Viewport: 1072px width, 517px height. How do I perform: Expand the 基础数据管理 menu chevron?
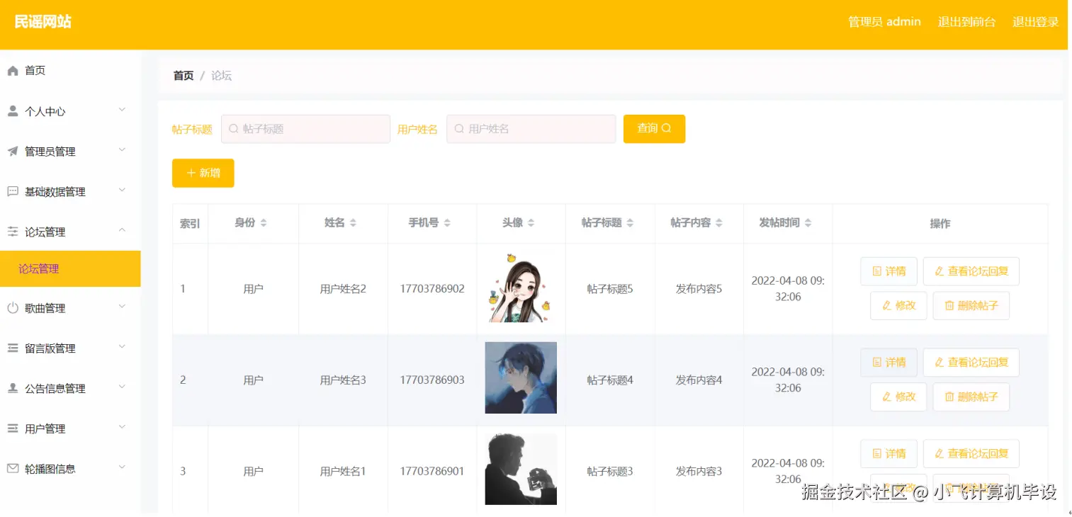[122, 191]
